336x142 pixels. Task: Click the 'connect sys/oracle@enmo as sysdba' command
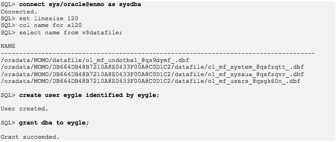[80, 4]
